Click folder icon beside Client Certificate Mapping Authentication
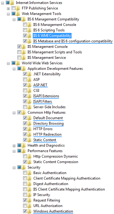Image resolution: width=114 pixels, height=214 pixels. tap(29, 178)
